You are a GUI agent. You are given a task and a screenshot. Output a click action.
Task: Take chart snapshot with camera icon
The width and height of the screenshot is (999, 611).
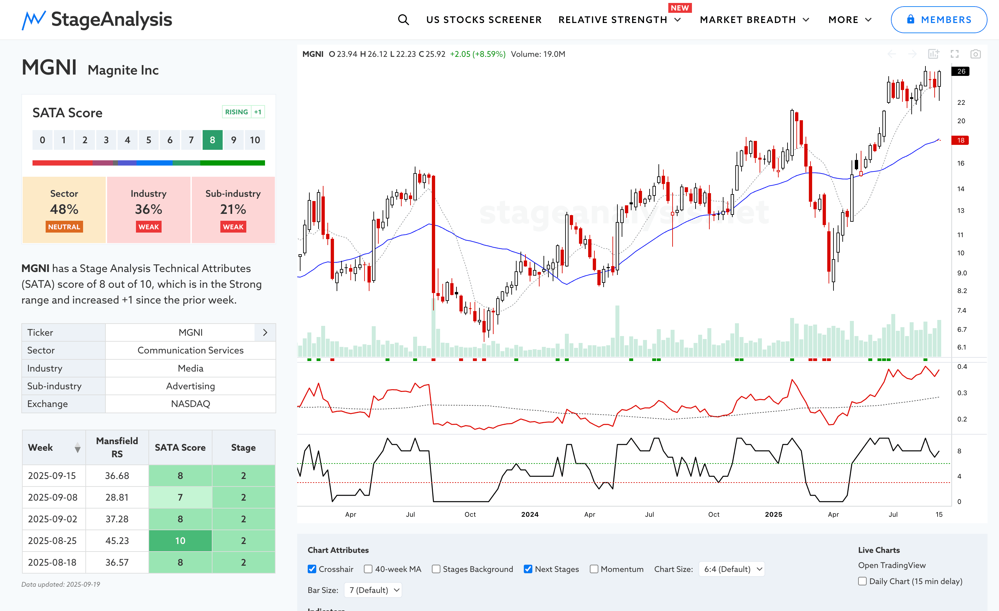click(x=975, y=54)
